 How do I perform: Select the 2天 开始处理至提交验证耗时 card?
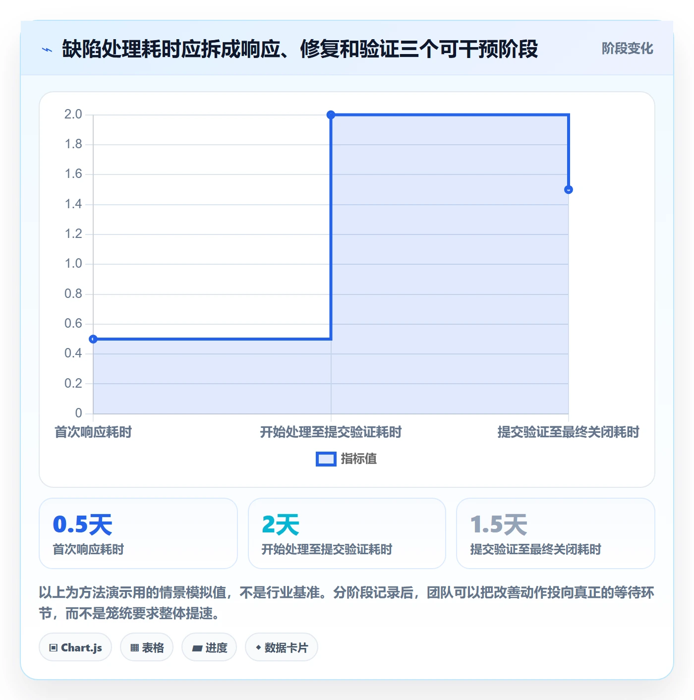pos(347,533)
